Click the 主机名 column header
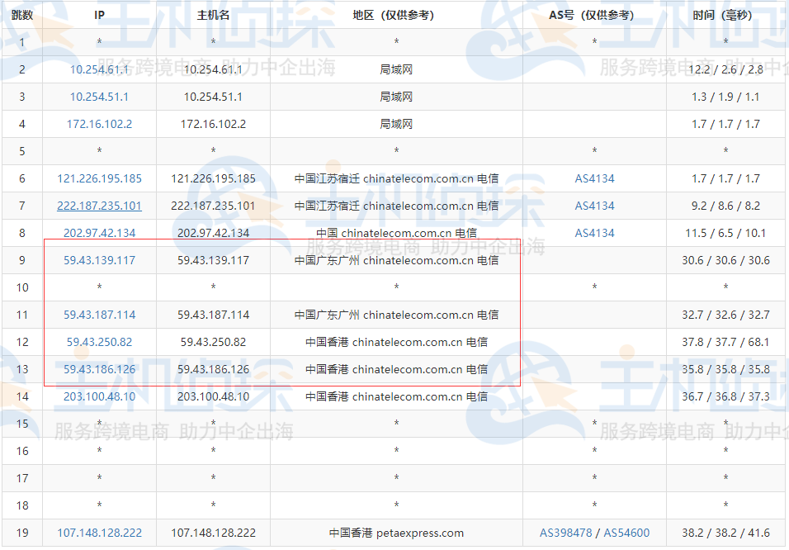789x550 pixels. (213, 14)
